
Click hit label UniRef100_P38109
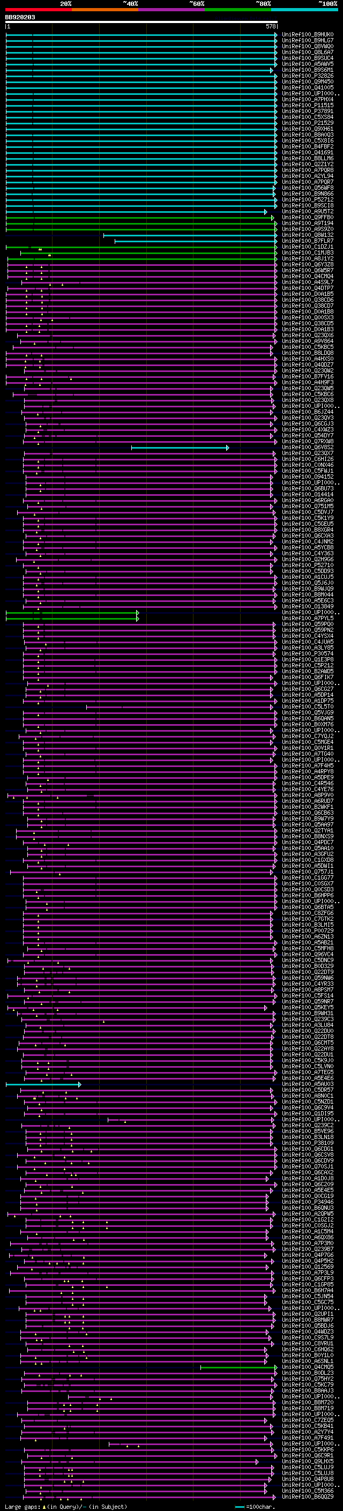pos(308,1143)
